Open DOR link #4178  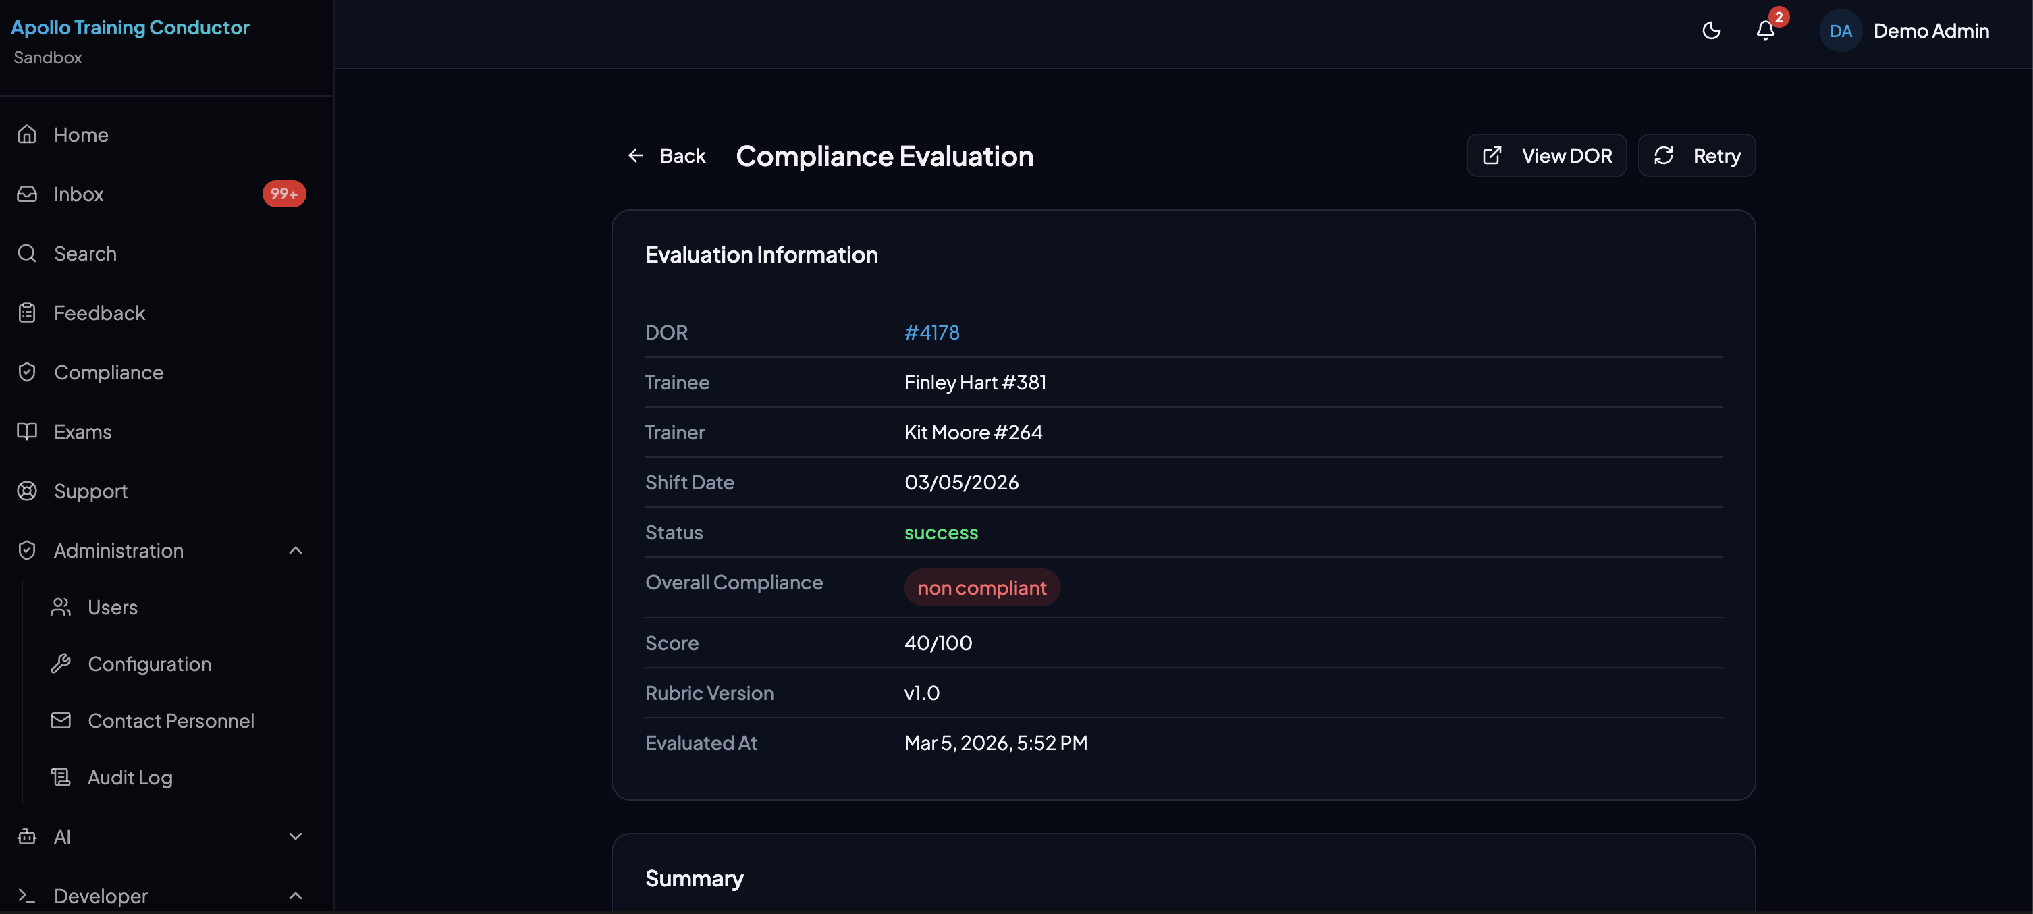pos(931,332)
